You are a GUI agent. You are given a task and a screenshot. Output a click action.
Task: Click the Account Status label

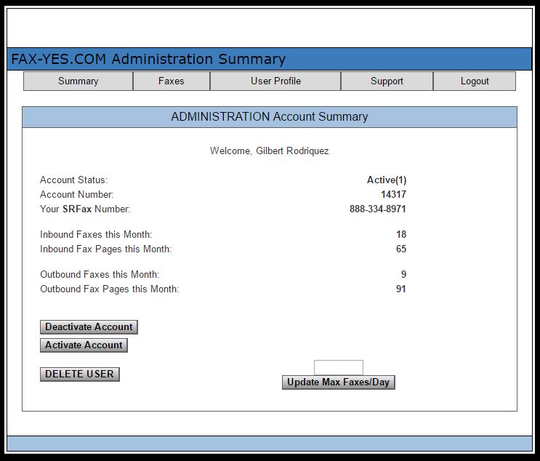coord(73,180)
